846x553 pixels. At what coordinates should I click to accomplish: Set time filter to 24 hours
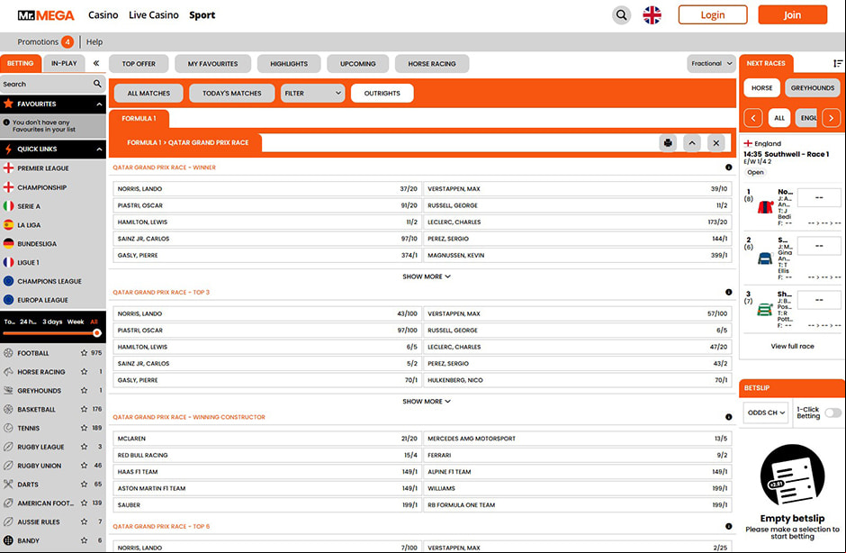pyautogui.click(x=28, y=322)
